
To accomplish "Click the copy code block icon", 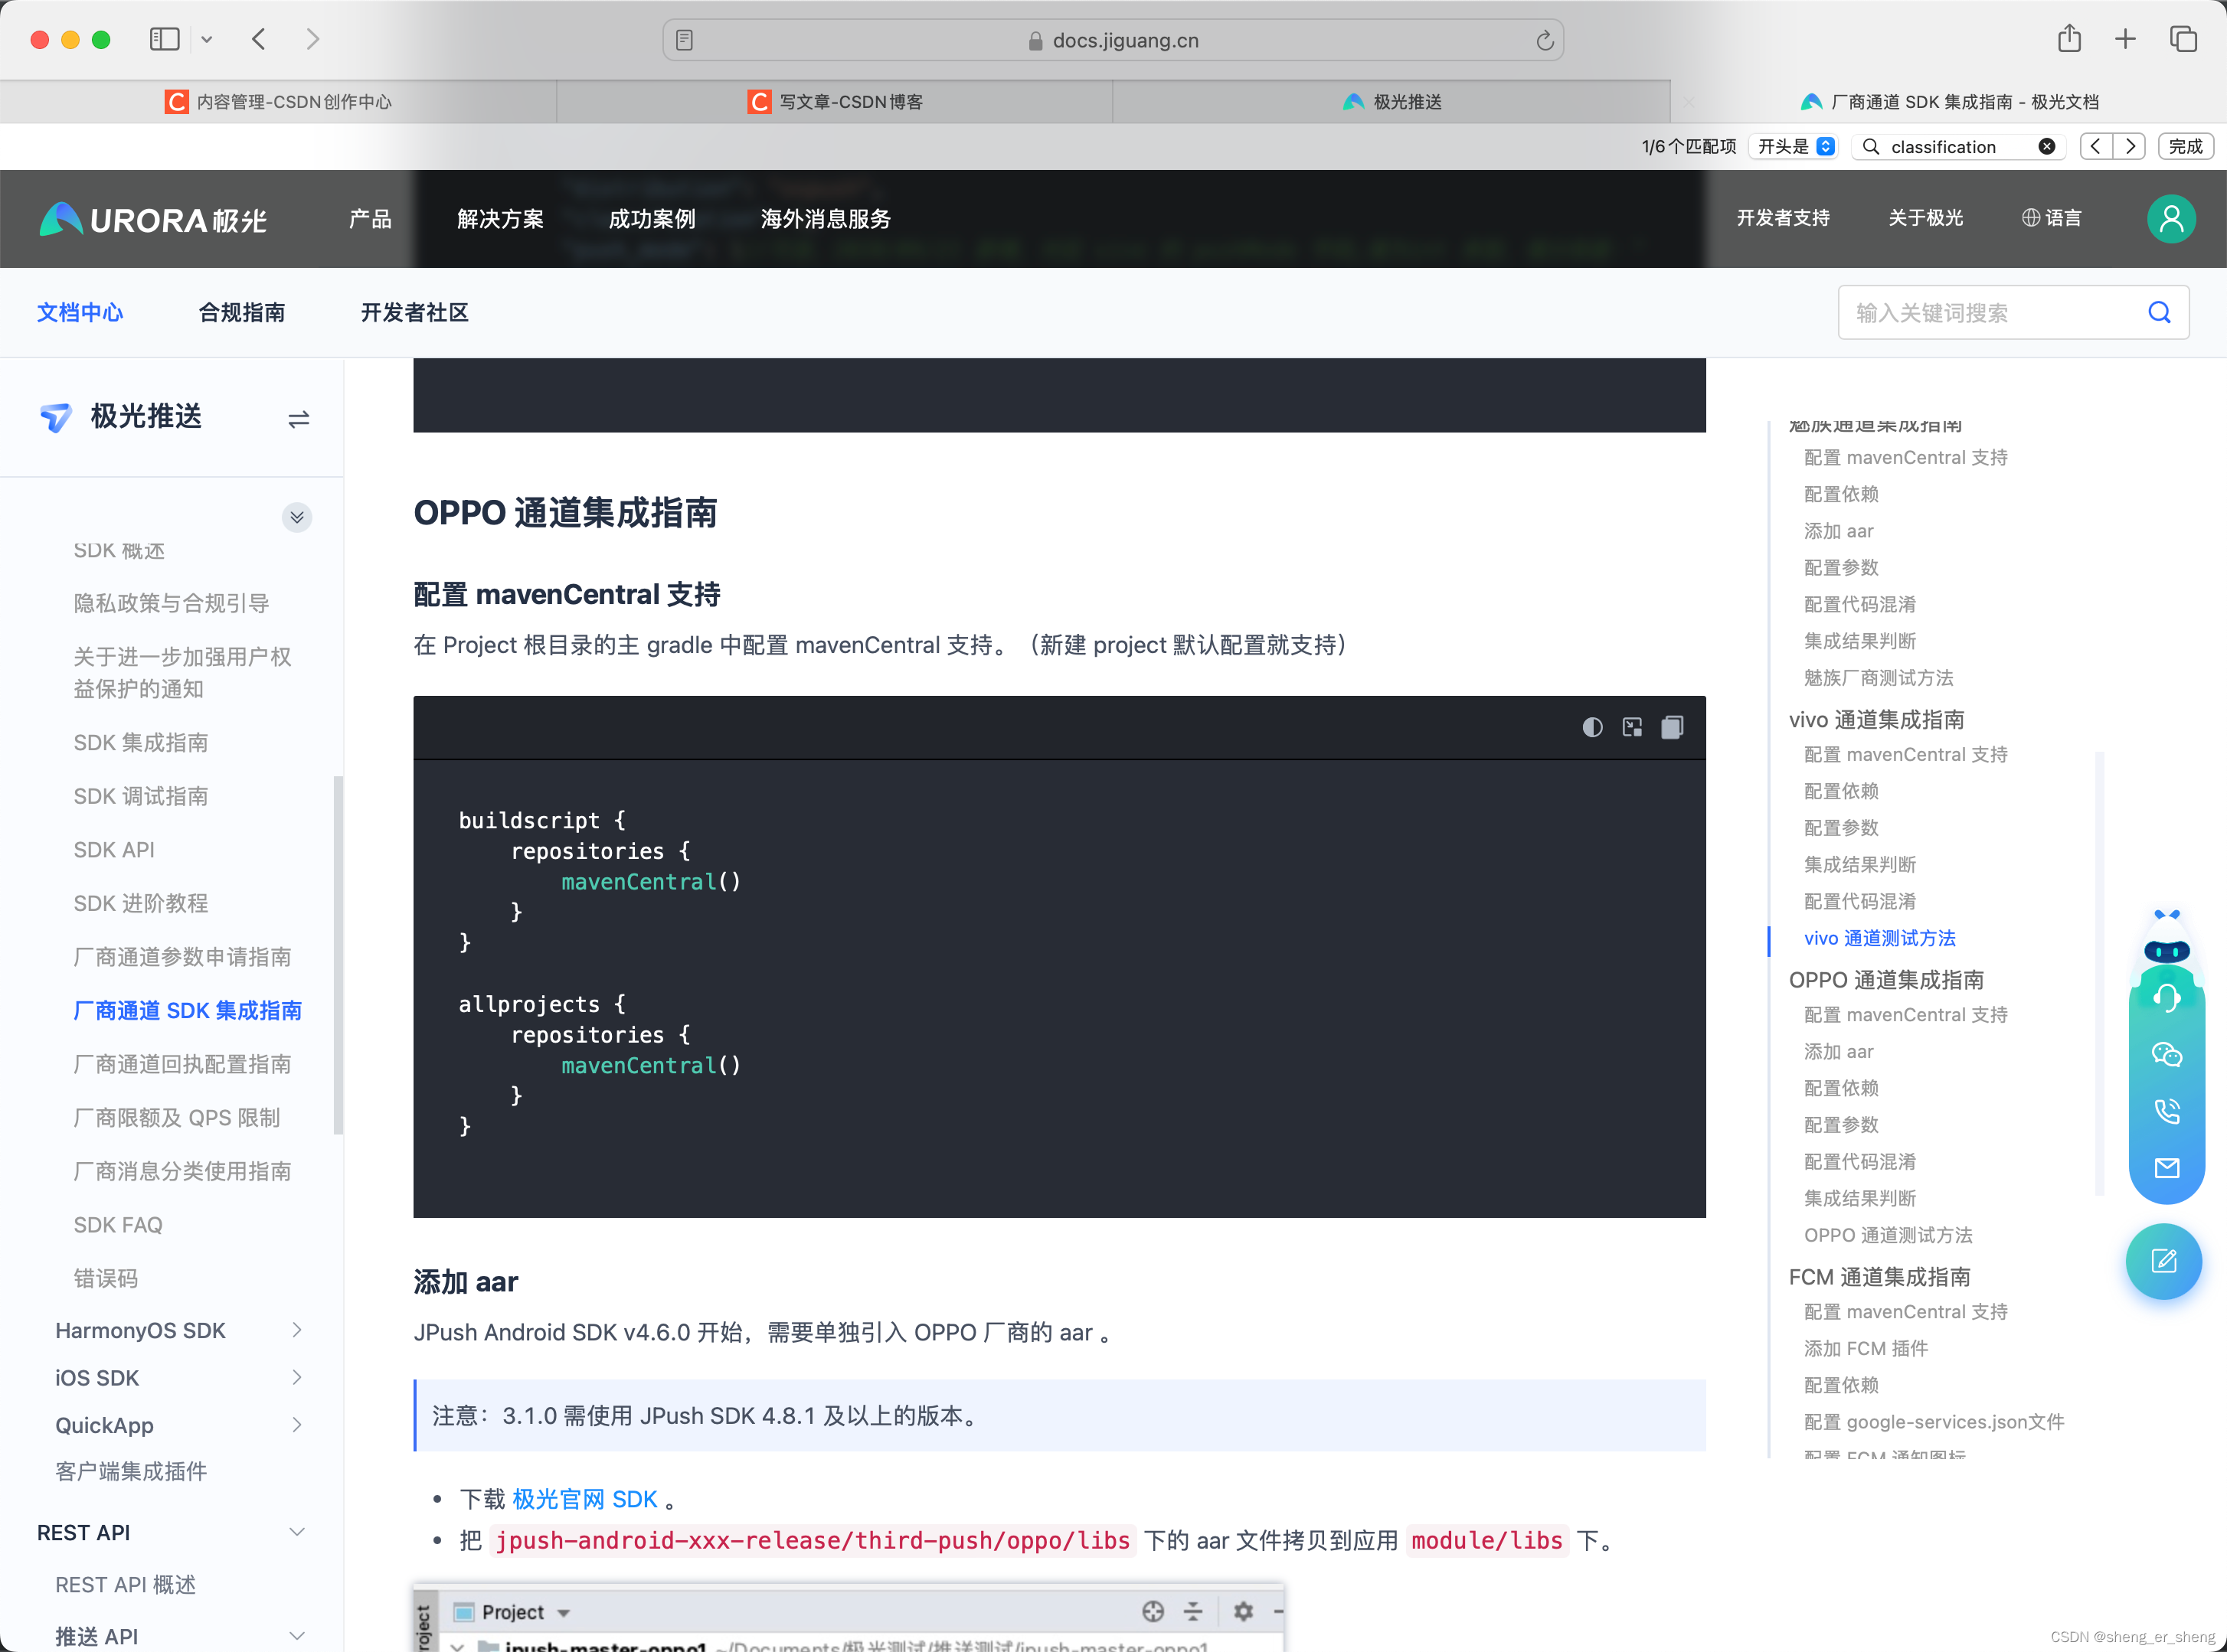I will point(1669,726).
